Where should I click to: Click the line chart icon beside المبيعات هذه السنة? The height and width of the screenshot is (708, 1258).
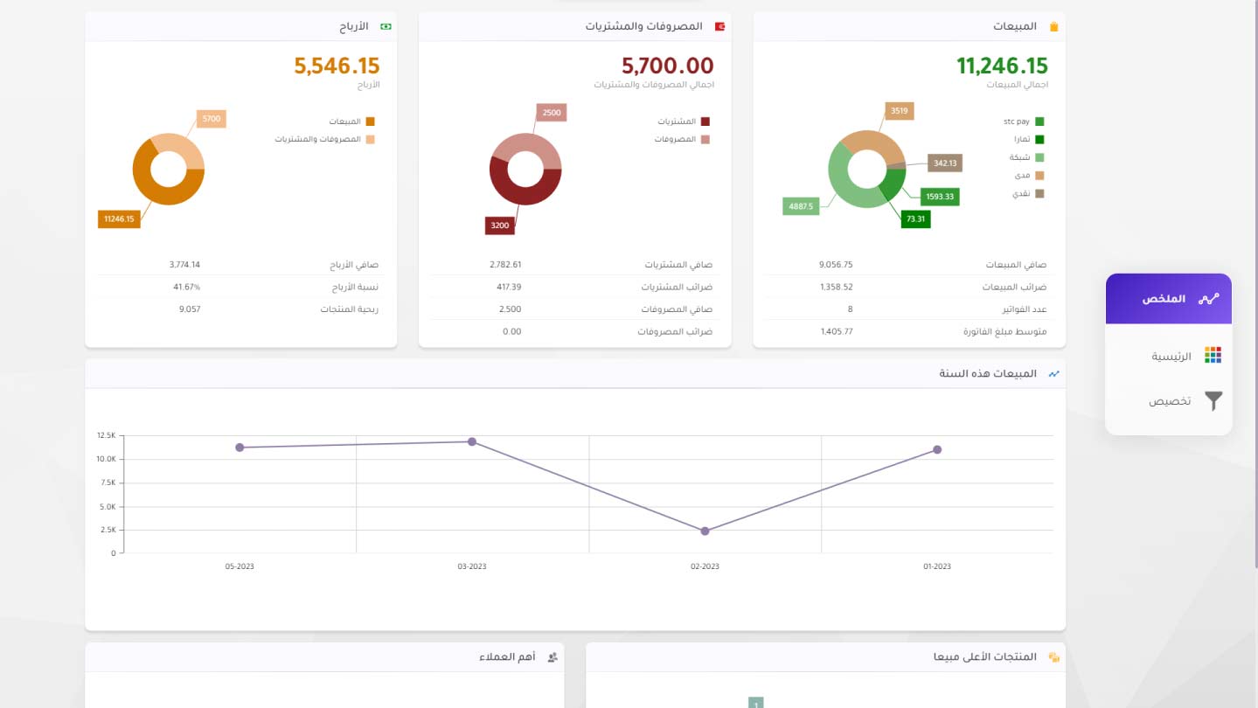point(1053,374)
